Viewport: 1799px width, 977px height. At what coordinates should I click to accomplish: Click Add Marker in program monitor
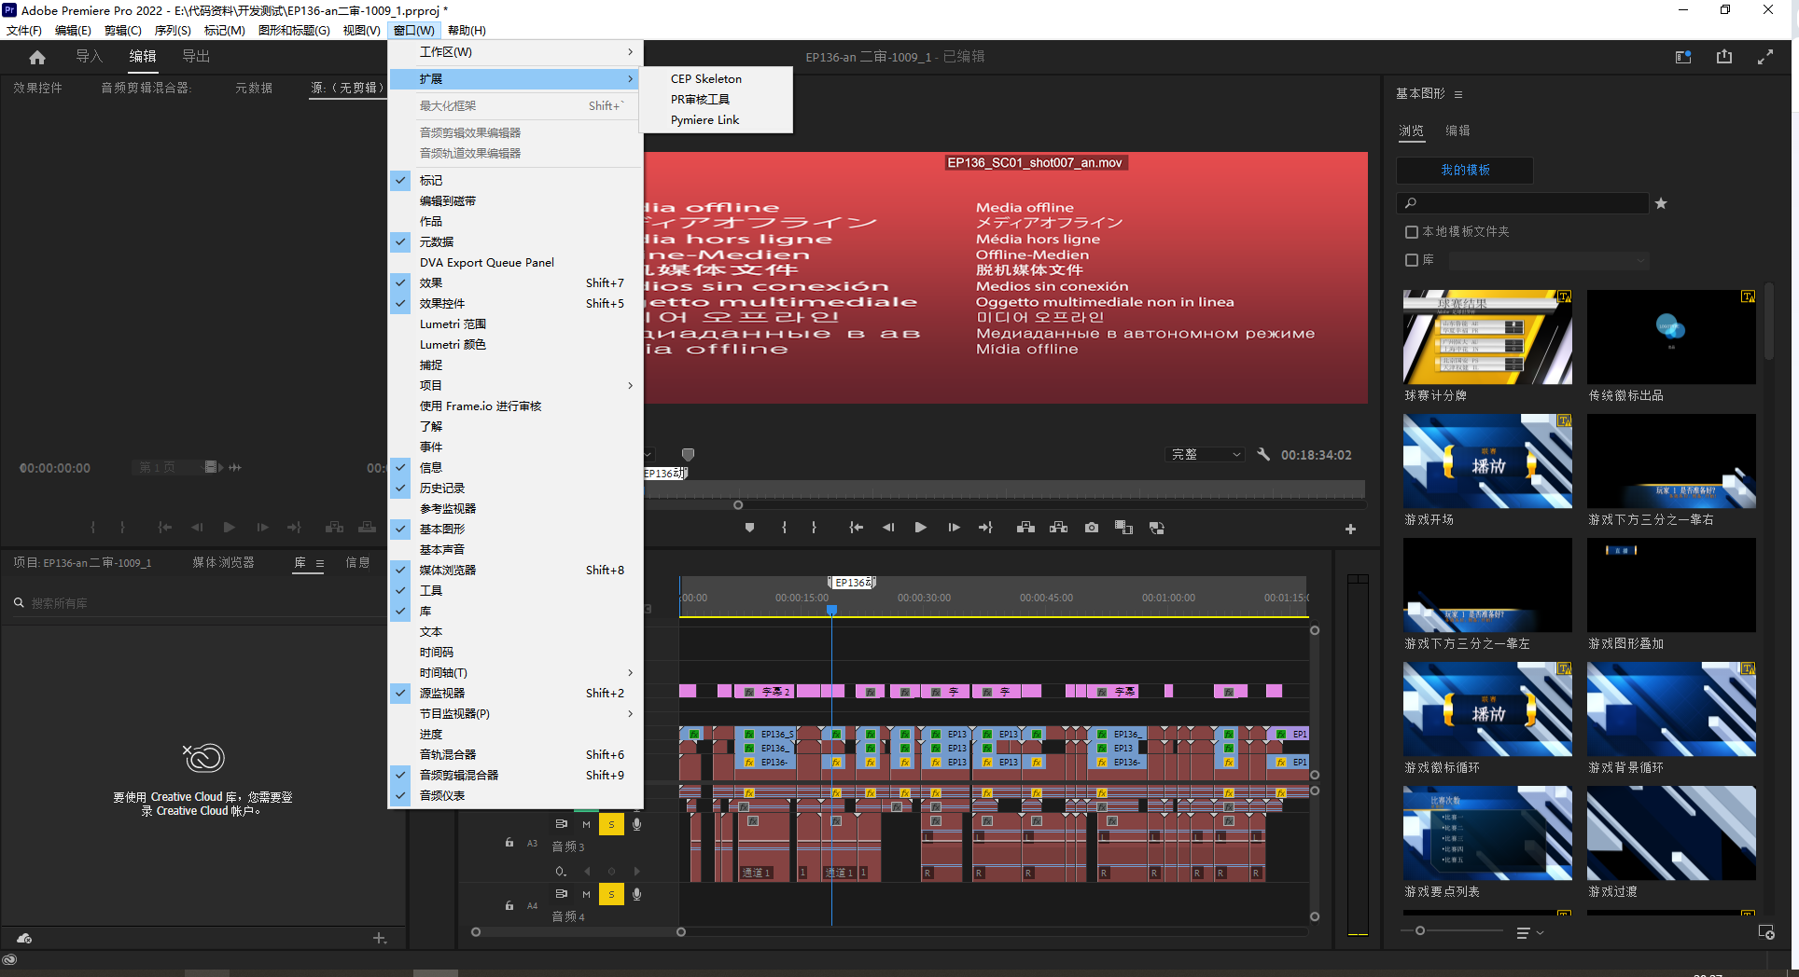749,528
